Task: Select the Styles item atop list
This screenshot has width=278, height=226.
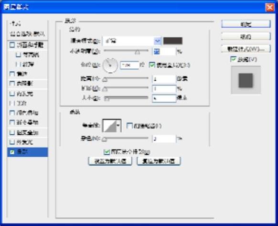Action: tap(16, 24)
